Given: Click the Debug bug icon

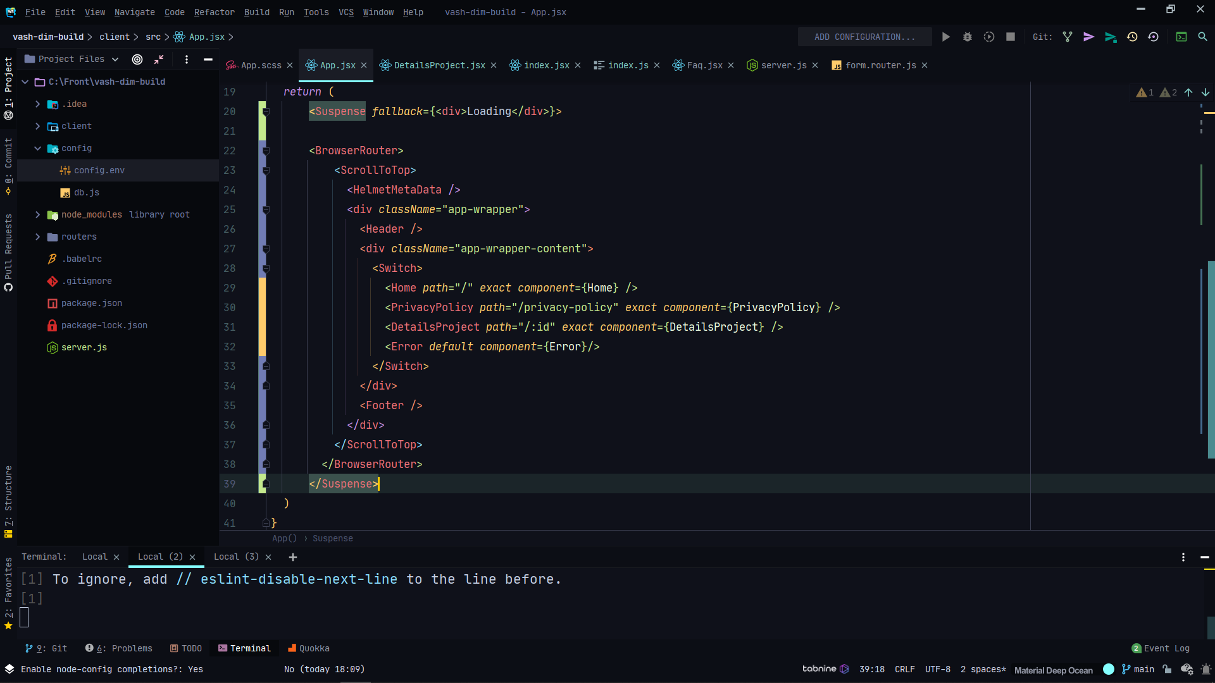Looking at the screenshot, I should pyautogui.click(x=967, y=37).
